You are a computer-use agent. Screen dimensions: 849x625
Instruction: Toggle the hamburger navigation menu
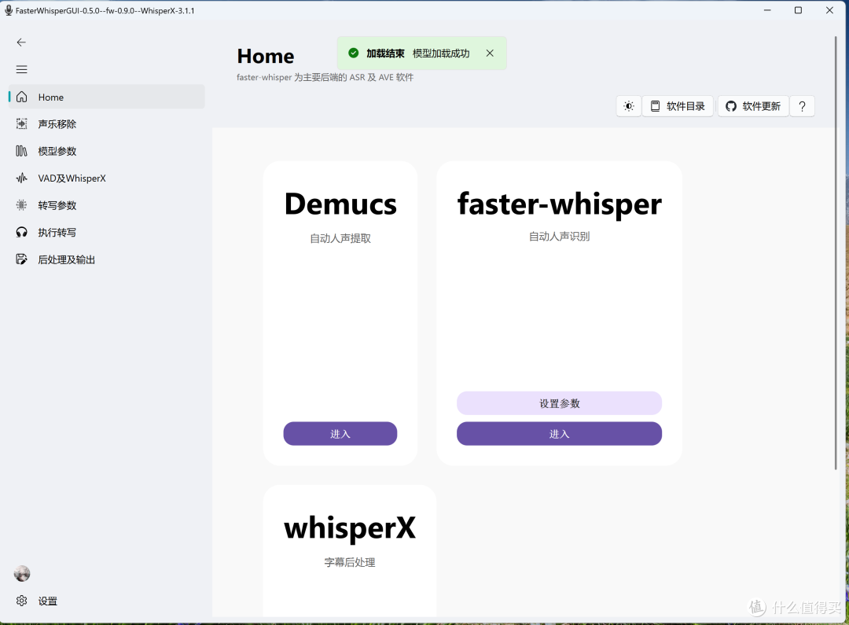pyautogui.click(x=22, y=69)
